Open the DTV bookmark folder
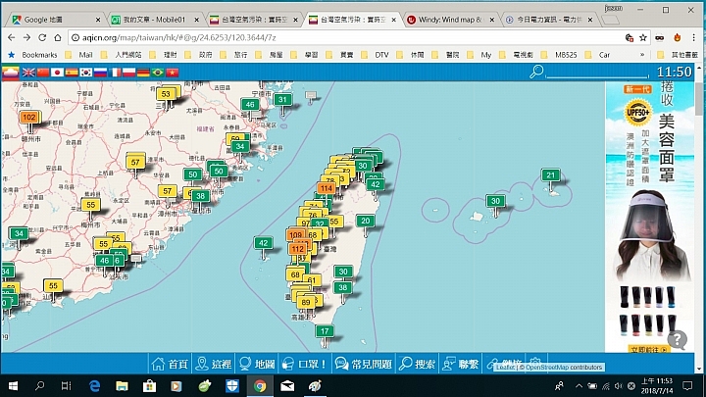 (376, 55)
